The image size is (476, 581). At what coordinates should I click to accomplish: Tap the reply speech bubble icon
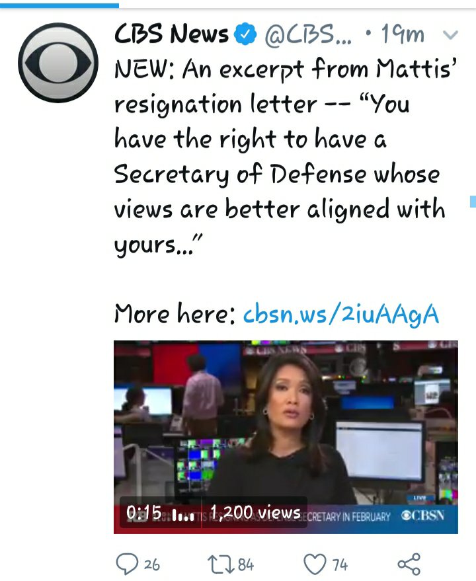127,564
